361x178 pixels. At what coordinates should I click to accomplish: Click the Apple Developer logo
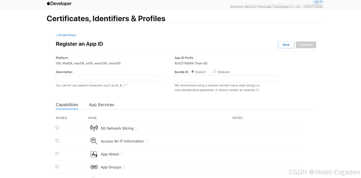[59, 4]
